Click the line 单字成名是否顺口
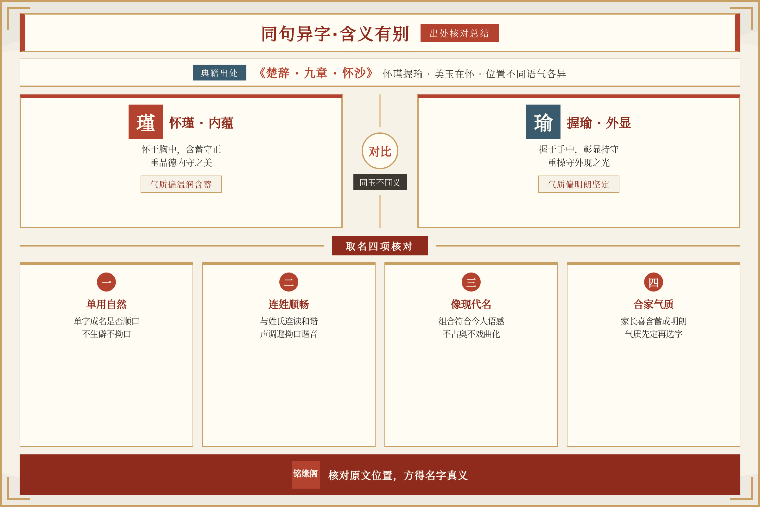 tap(106, 321)
